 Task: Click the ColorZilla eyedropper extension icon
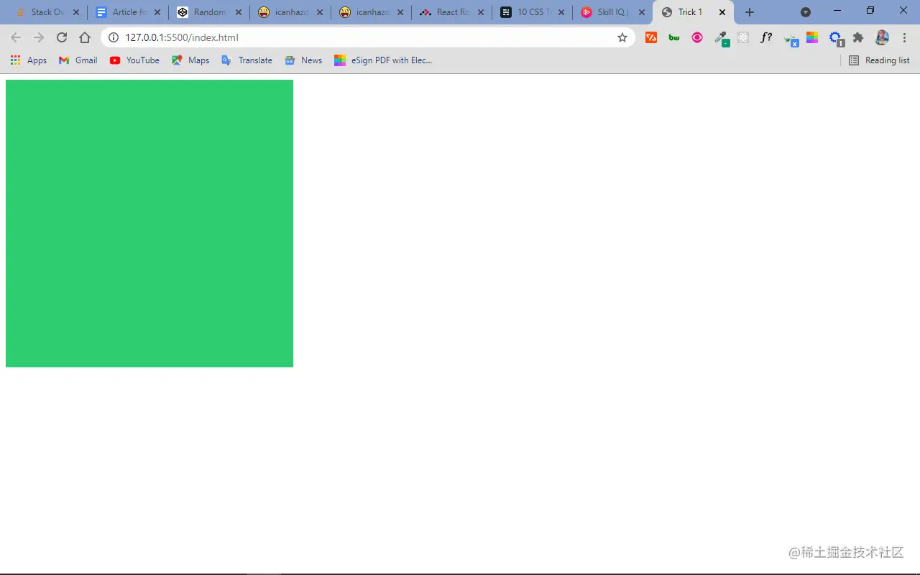coord(720,37)
